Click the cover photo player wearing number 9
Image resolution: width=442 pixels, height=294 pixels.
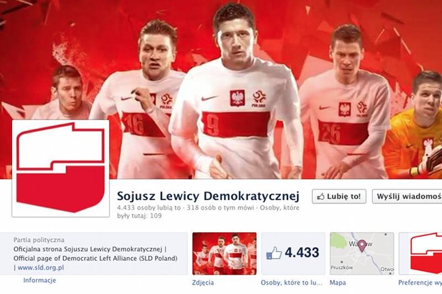pos(235,93)
